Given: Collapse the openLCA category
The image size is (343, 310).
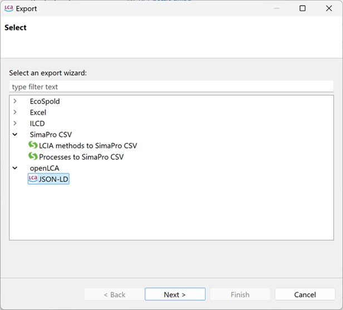Looking at the screenshot, I should [15, 168].
